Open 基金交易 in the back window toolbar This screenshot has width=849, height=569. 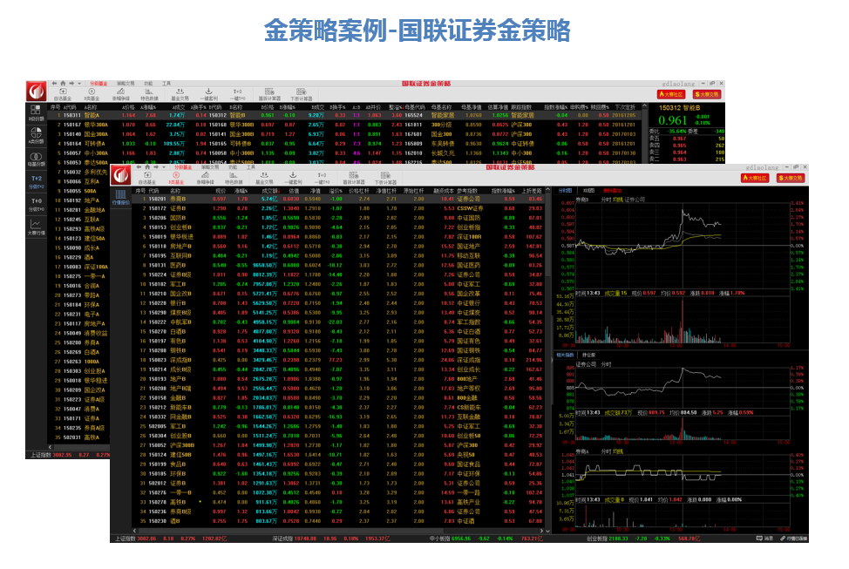[x=180, y=94]
